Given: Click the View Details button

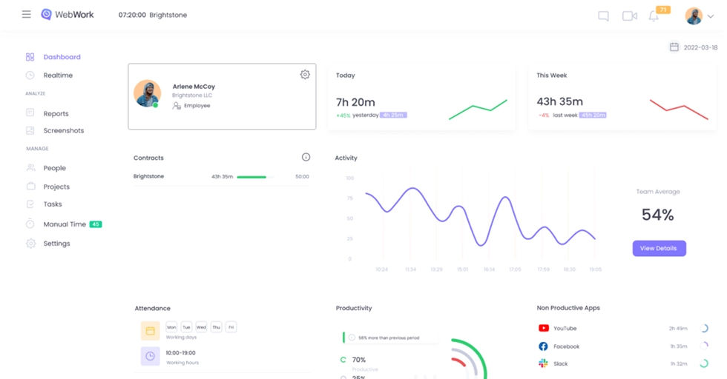Looking at the screenshot, I should click(659, 249).
